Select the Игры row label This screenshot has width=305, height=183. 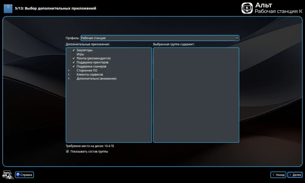click(80, 54)
